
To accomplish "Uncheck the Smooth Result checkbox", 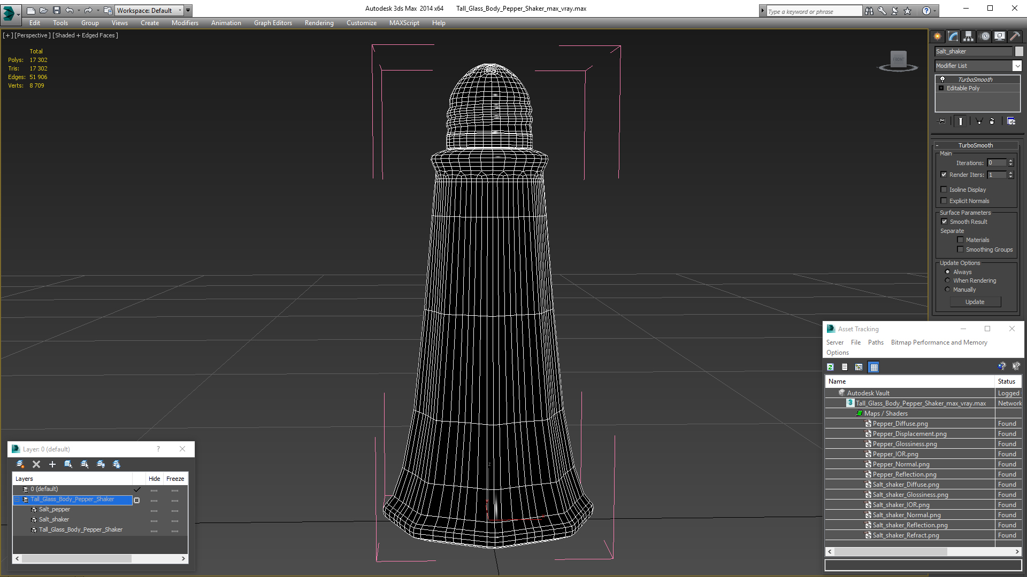I will pos(944,222).
